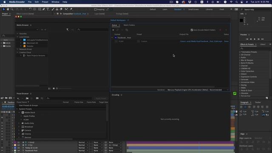The image size is (272, 153).
Task: Click the Done status link in Queue
Action: click(x=227, y=42)
